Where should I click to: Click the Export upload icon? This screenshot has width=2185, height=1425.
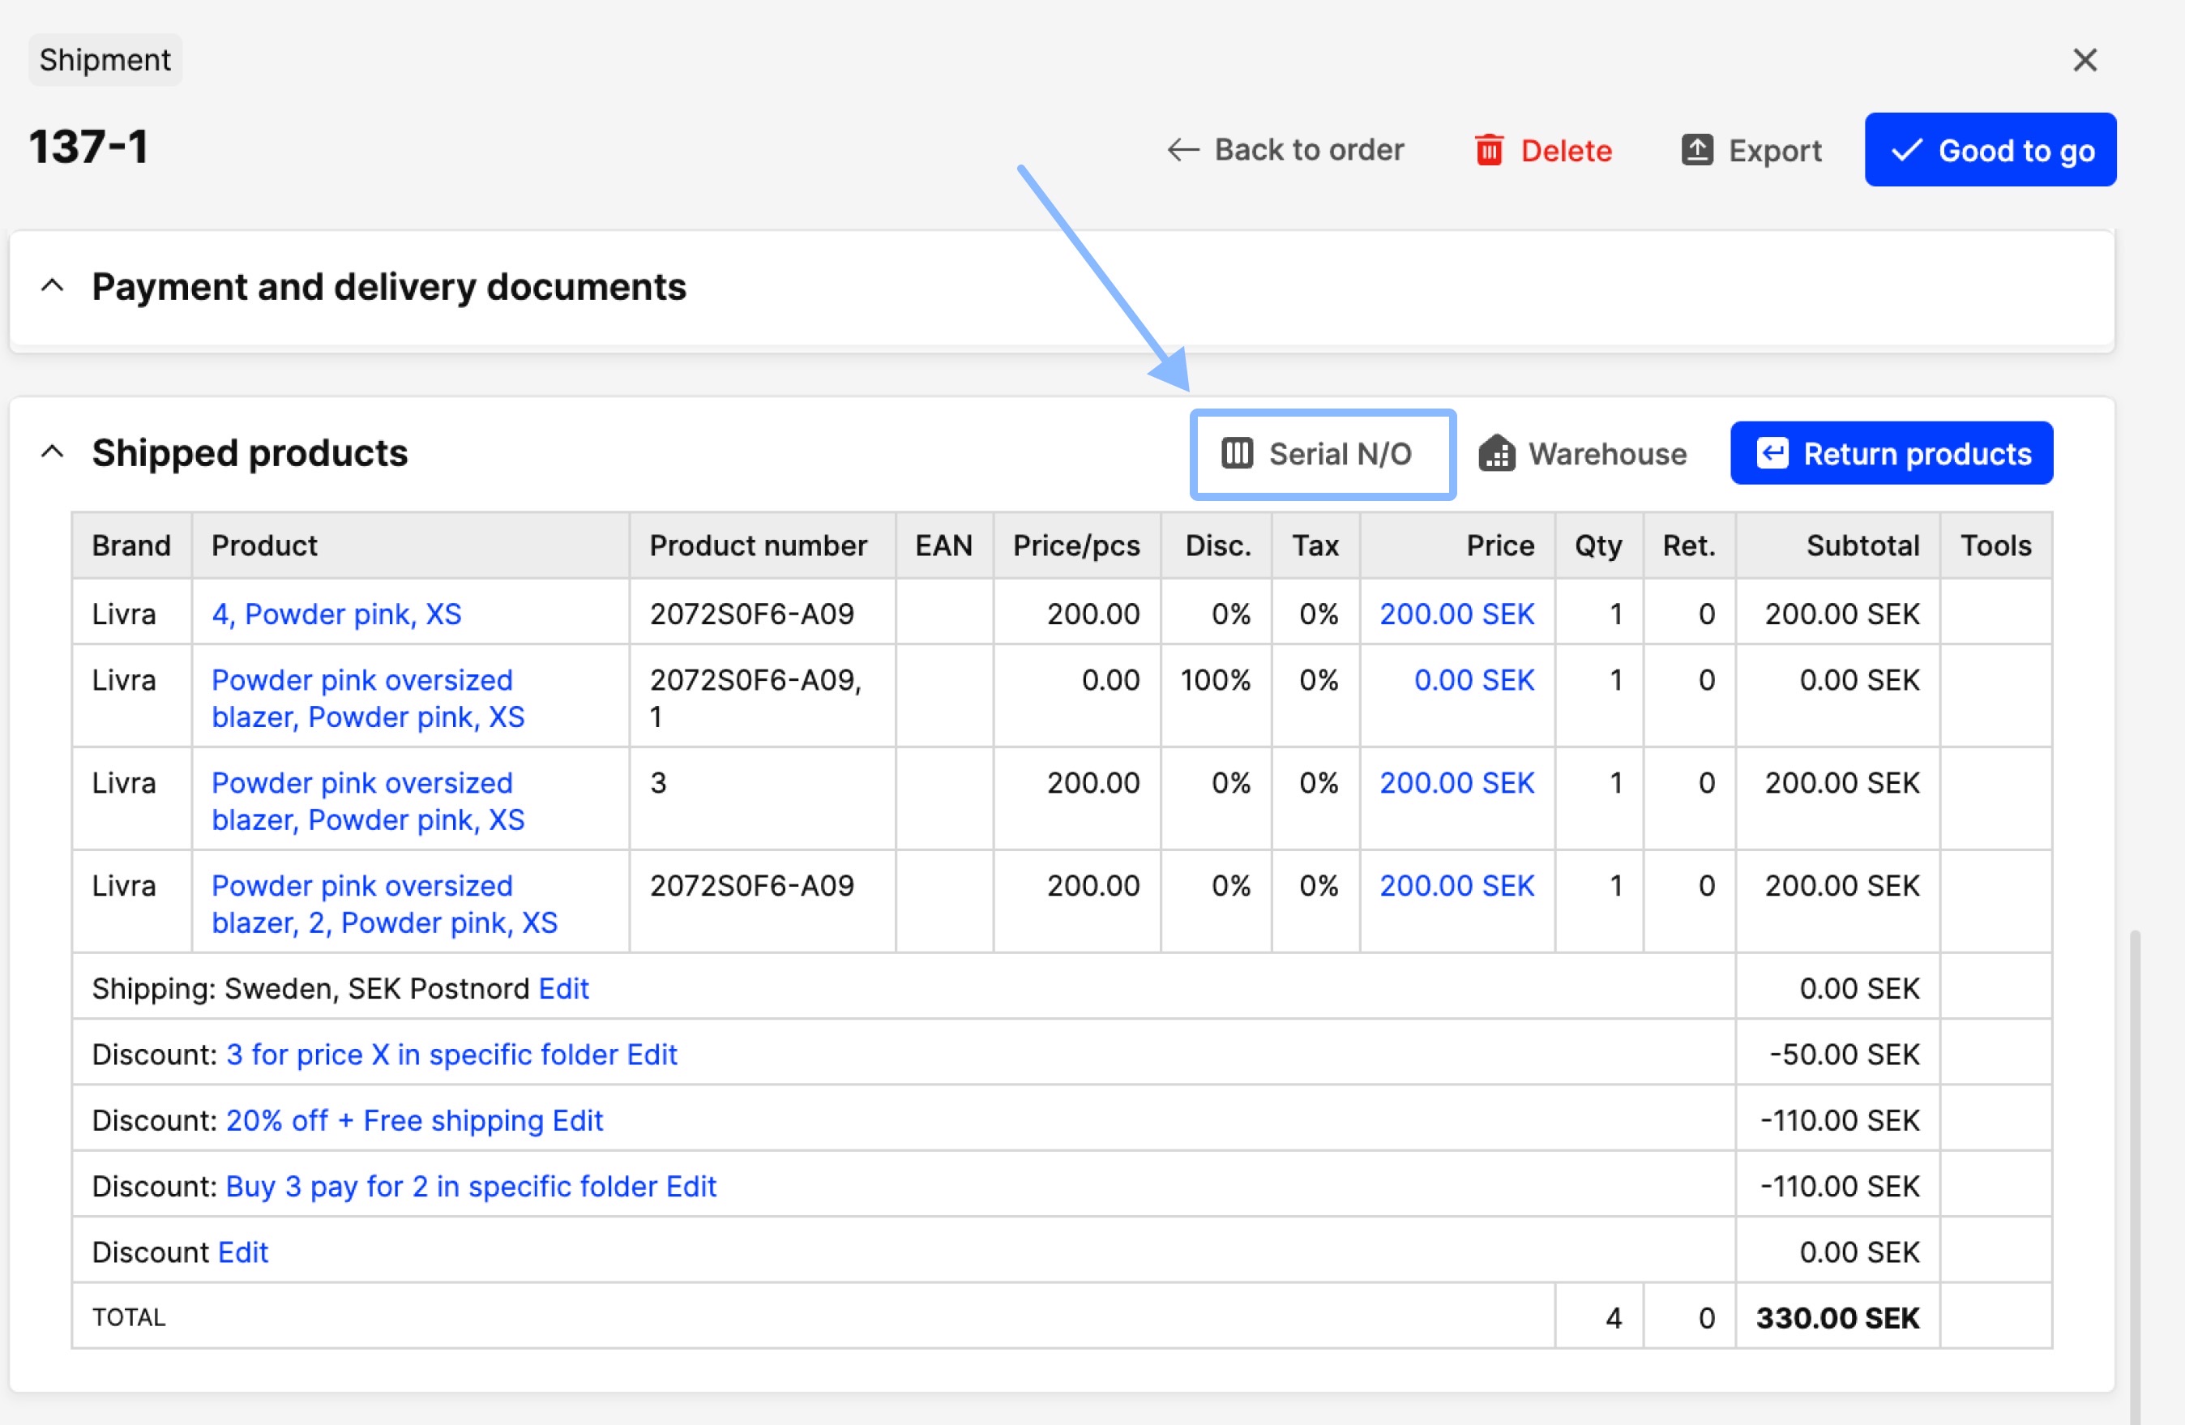point(1696,150)
